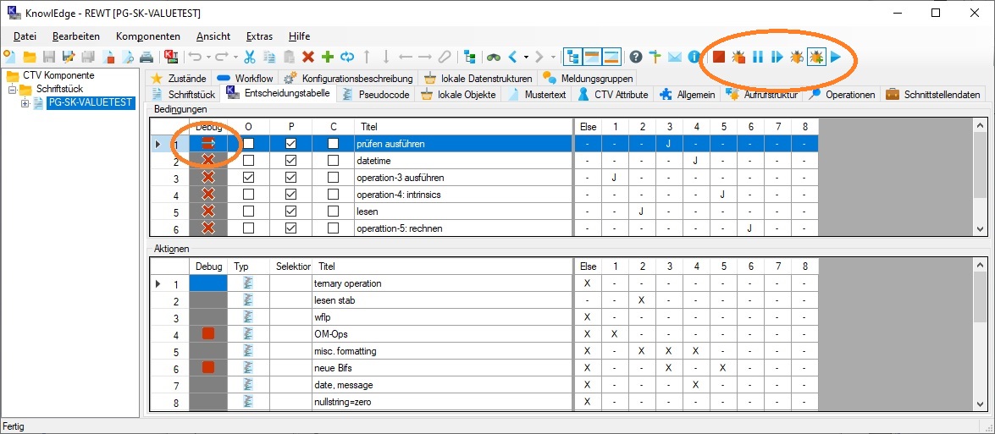Check the O checkbox for the datetime row
The height and width of the screenshot is (434, 995).
248,161
